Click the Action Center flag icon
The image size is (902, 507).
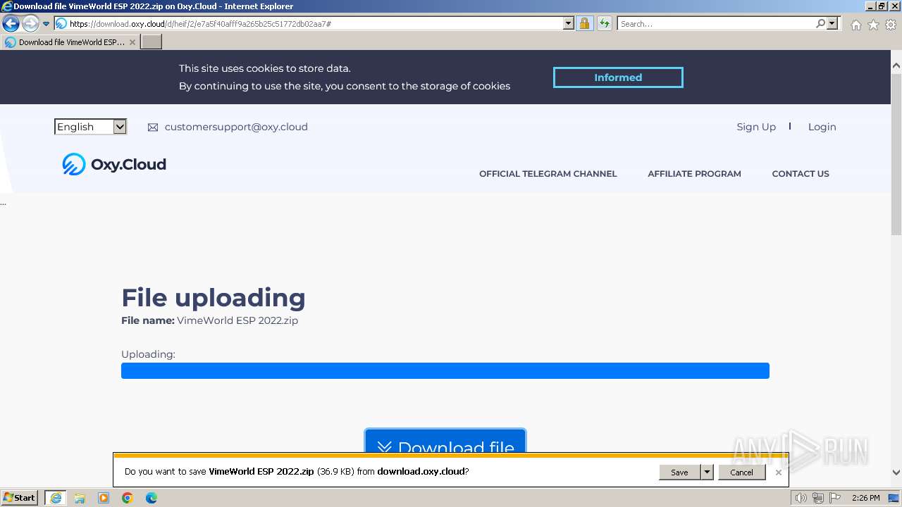[x=835, y=498]
